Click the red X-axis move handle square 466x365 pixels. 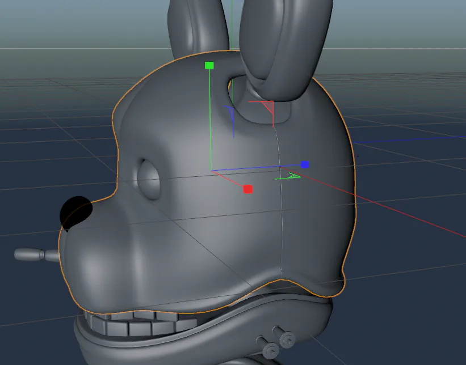248,189
